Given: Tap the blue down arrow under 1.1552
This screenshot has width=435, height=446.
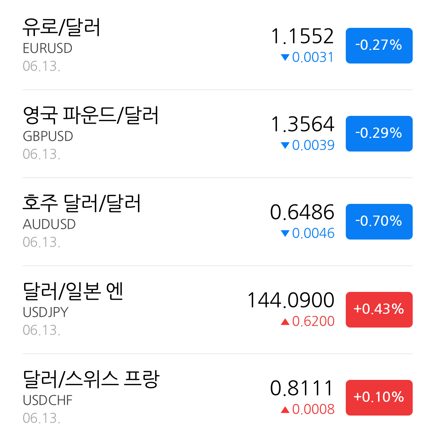Looking at the screenshot, I should (285, 58).
